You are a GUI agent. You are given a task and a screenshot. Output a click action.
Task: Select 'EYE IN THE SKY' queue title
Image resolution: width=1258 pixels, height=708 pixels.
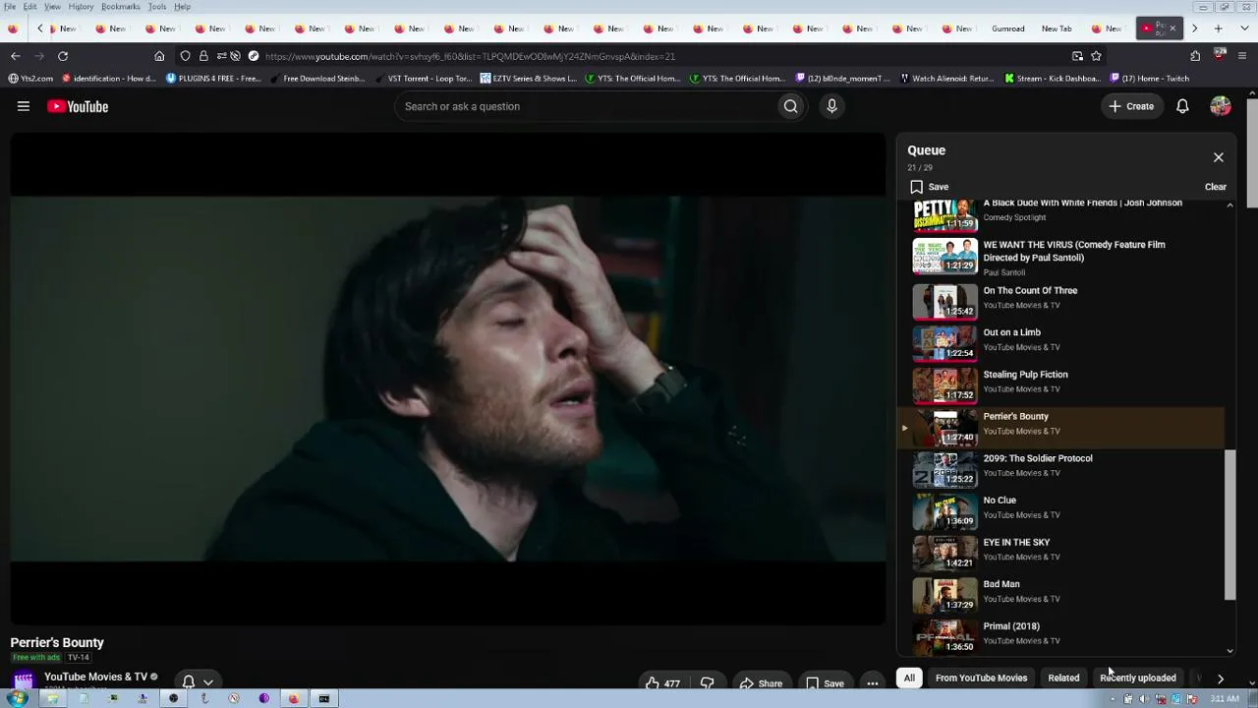(1016, 542)
